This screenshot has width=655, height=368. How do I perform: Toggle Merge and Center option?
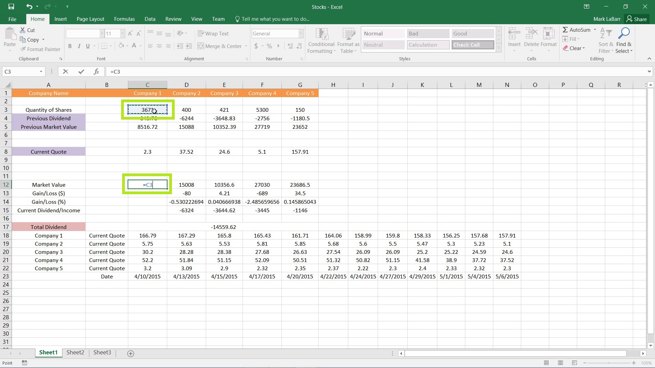(220, 46)
